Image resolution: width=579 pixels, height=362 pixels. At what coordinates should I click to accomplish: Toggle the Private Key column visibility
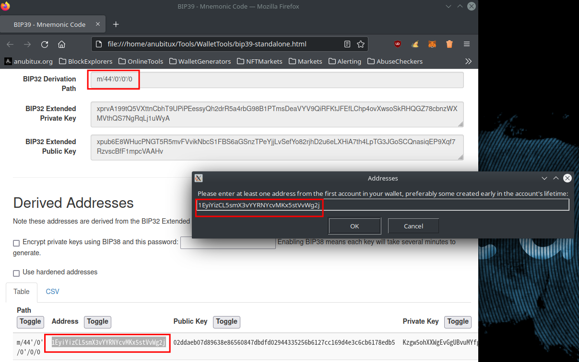click(x=458, y=322)
